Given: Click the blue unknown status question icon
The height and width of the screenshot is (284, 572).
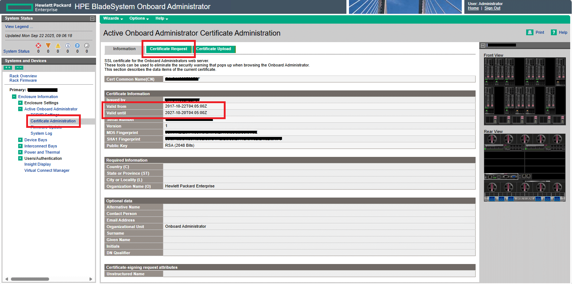Looking at the screenshot, I should click(x=77, y=45).
